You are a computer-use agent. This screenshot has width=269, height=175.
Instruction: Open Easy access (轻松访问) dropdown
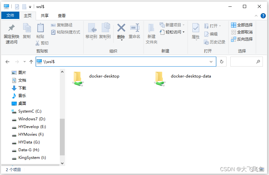point(172,32)
